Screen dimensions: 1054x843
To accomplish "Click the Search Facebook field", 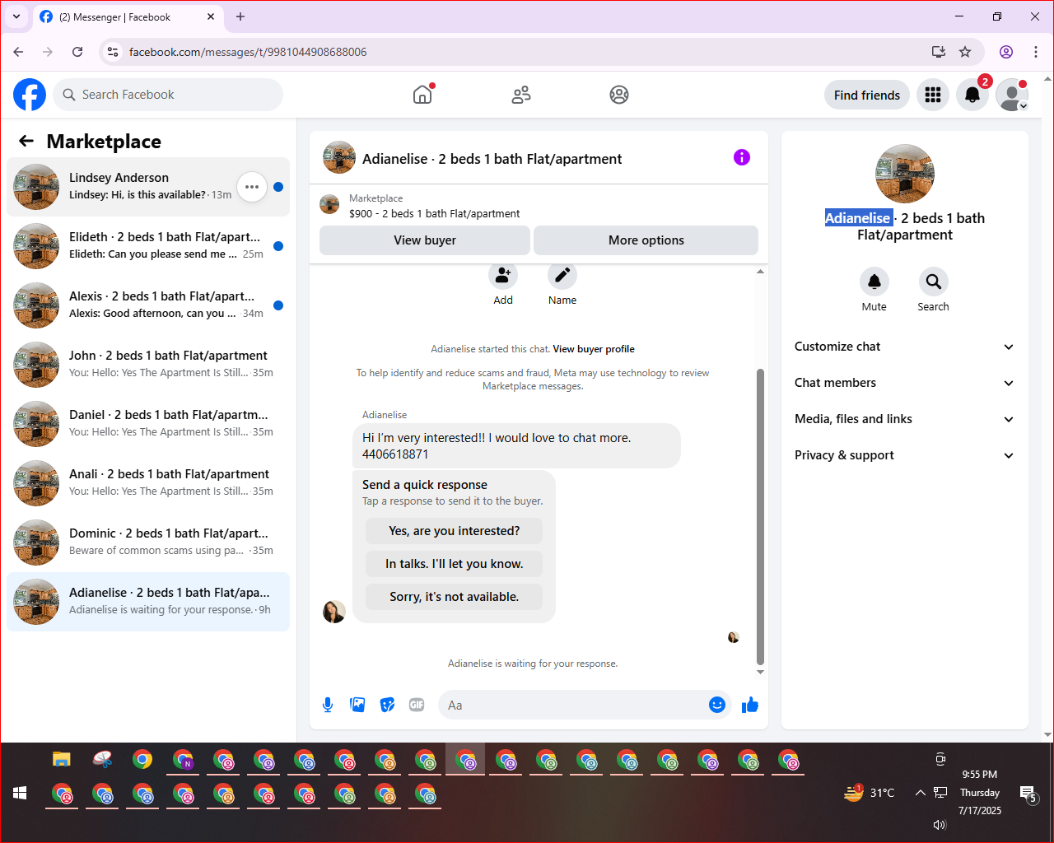I will [168, 95].
